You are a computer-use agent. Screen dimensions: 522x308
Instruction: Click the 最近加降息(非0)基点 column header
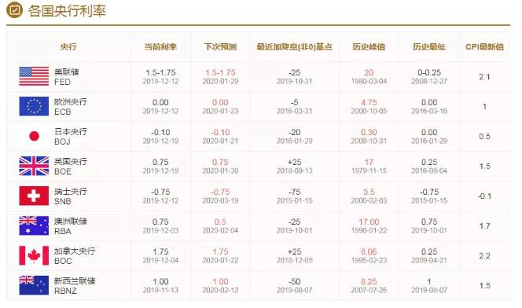(294, 46)
